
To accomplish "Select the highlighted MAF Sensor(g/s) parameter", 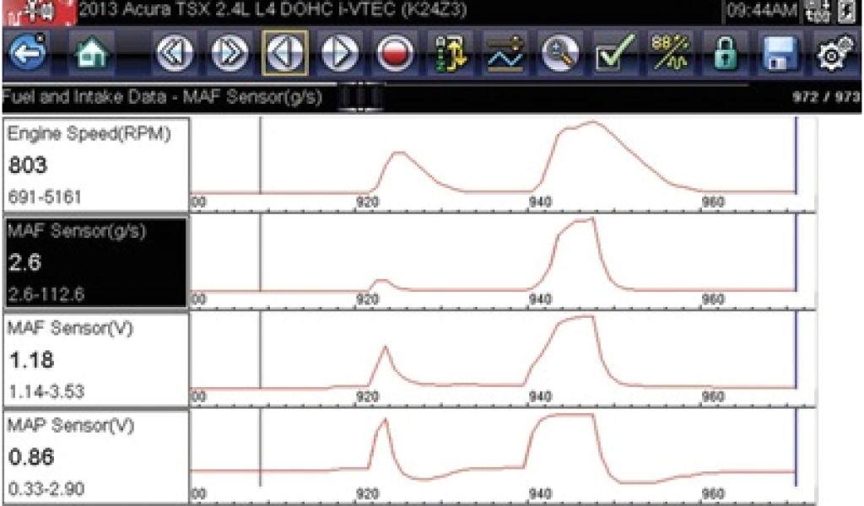I will 94,262.
